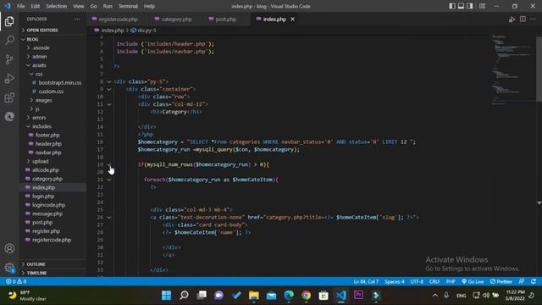The width and height of the screenshot is (542, 305).
Task: Open the Explorer view in activity bar
Action: 9,21
